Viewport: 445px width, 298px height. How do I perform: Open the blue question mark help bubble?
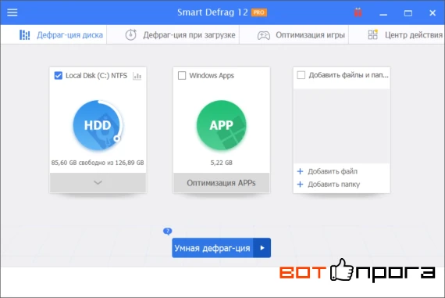167,232
